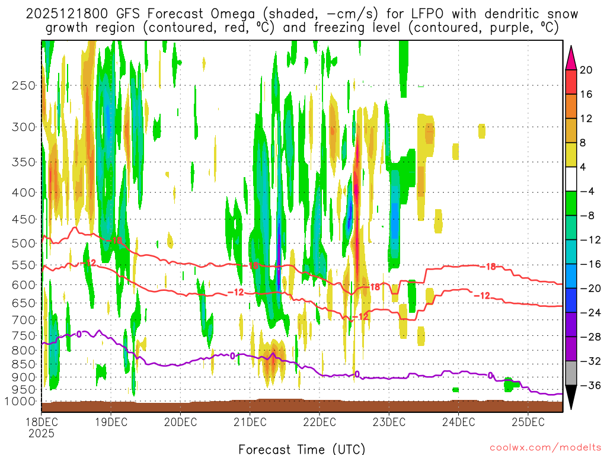Click the pink arrow atop the colorbar
This screenshot has height=455, width=607.
coord(571,58)
